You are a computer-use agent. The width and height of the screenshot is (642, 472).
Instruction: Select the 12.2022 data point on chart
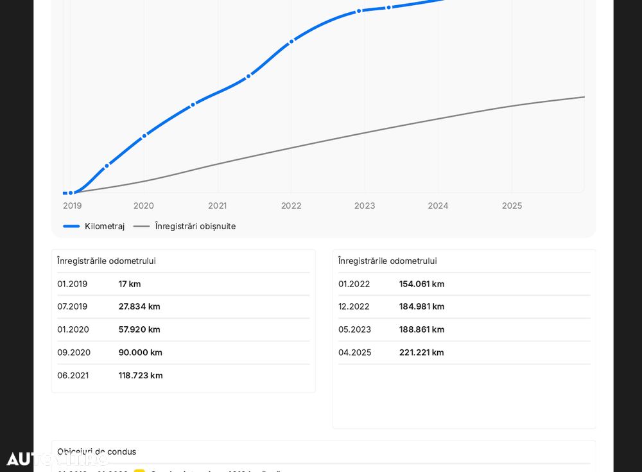click(359, 11)
